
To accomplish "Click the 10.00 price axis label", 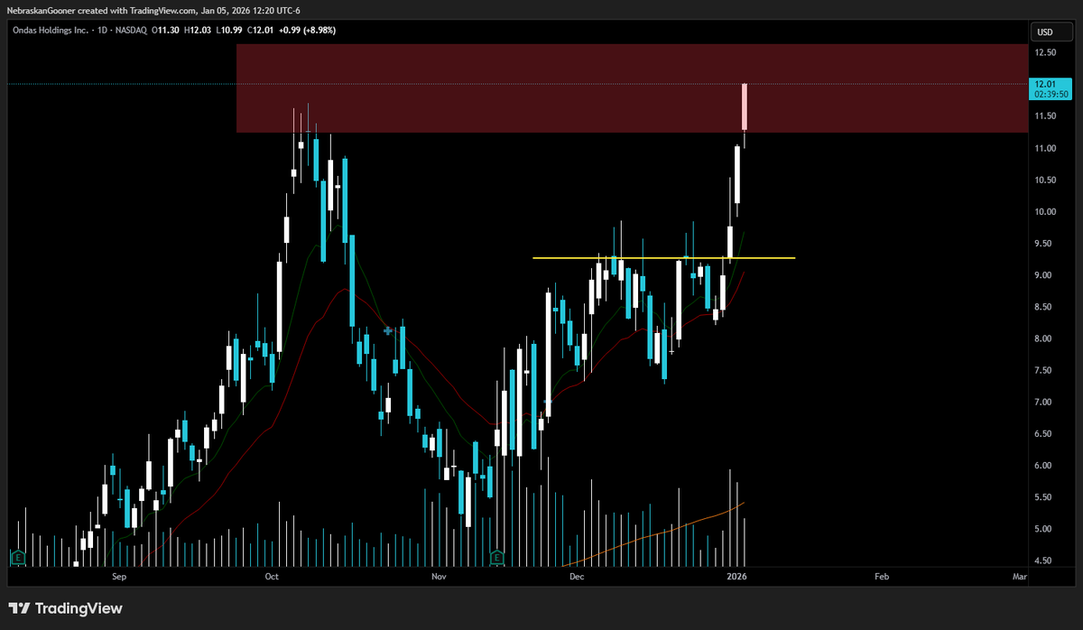I will pyautogui.click(x=1045, y=212).
